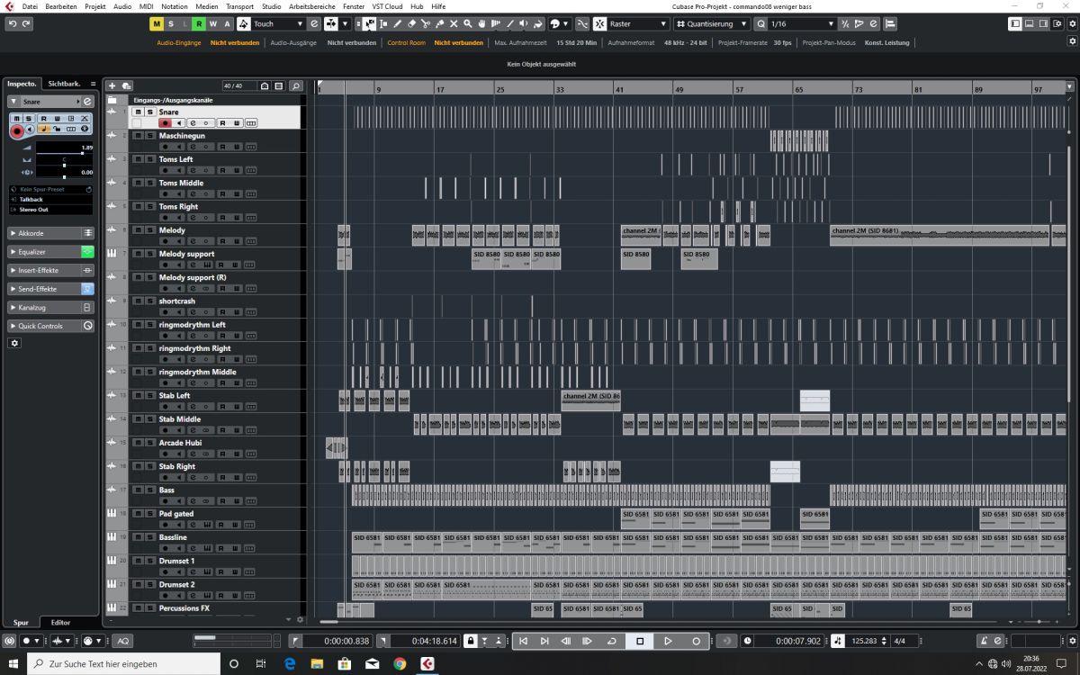Viewport: 1080px width, 675px height.
Task: Toggle global Solo S button
Action: click(171, 23)
